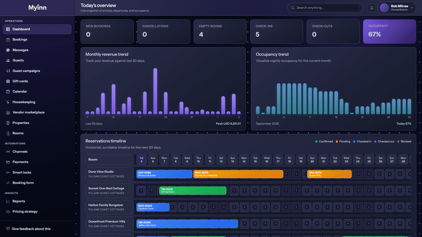Click the search magnifier icon

pos(292,8)
